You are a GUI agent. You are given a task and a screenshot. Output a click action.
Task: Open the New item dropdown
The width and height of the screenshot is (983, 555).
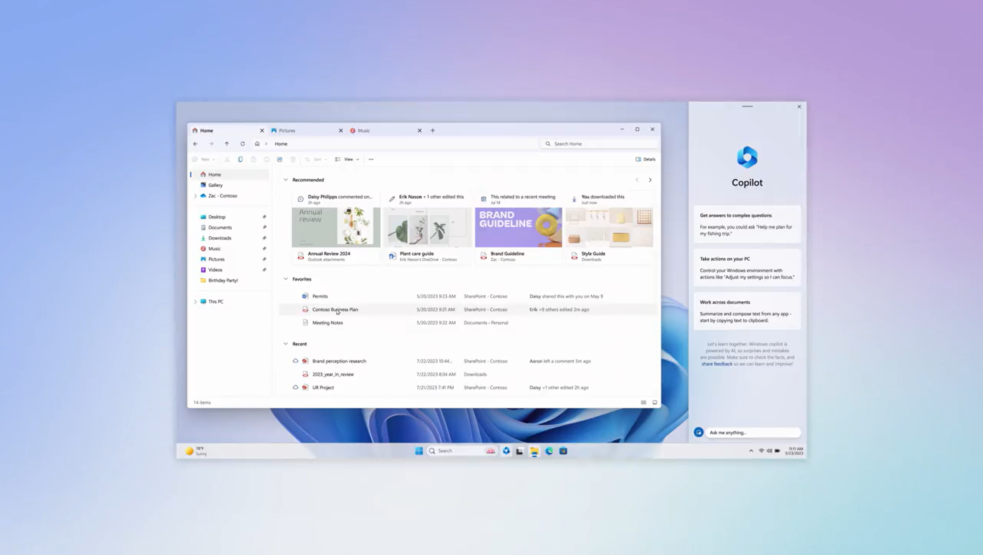click(x=204, y=159)
